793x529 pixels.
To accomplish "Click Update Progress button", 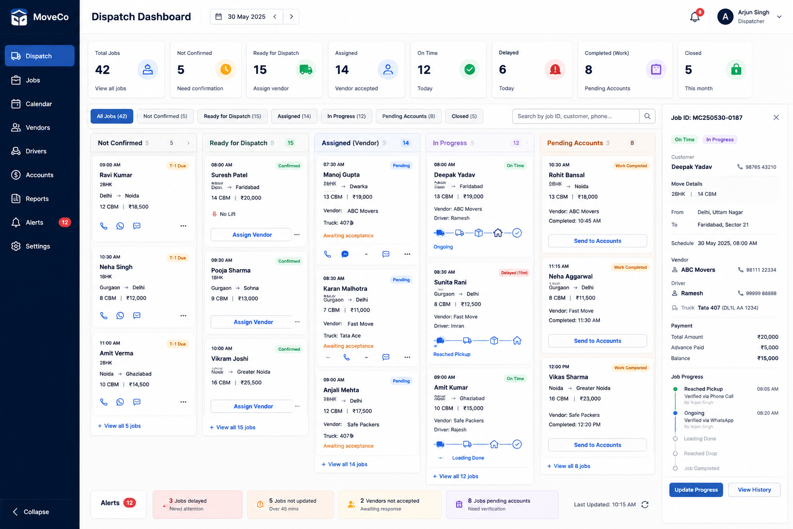I will point(696,490).
